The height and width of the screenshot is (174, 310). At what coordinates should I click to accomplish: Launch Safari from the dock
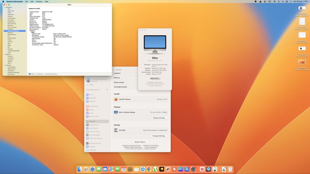tap(92, 169)
